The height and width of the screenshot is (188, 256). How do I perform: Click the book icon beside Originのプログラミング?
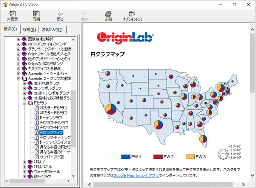(x=24, y=63)
